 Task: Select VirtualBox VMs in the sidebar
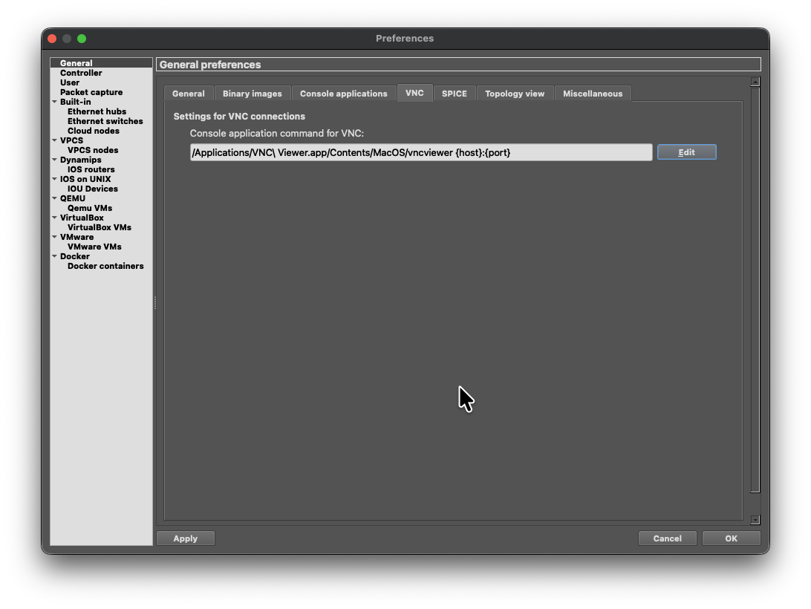pos(99,227)
